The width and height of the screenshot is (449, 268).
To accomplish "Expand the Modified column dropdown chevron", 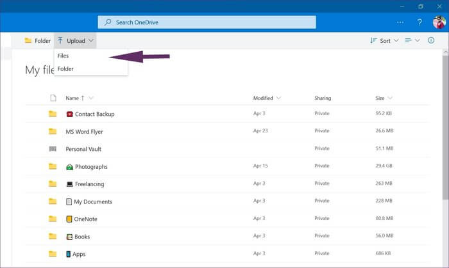I will (x=278, y=98).
